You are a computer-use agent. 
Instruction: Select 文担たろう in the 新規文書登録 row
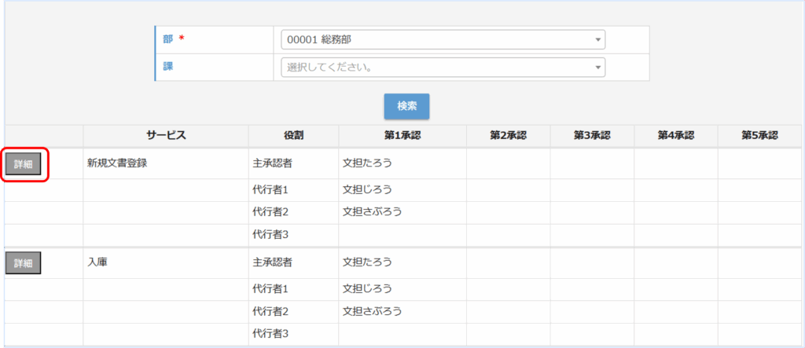coord(367,163)
